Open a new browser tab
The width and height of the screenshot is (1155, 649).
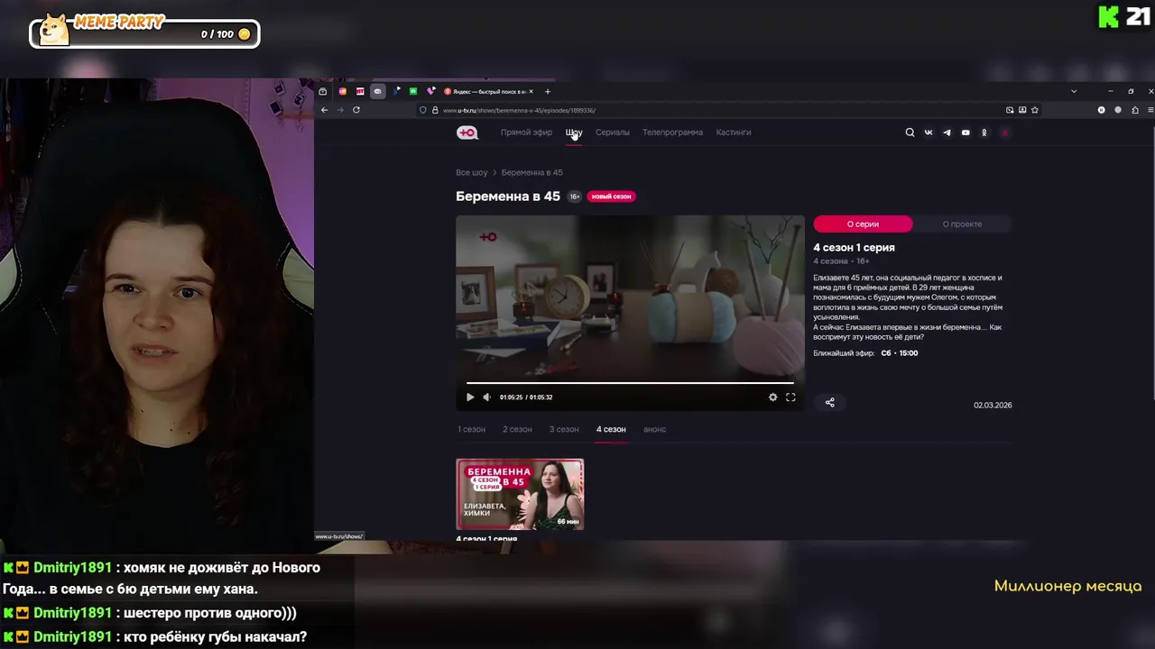(x=547, y=91)
